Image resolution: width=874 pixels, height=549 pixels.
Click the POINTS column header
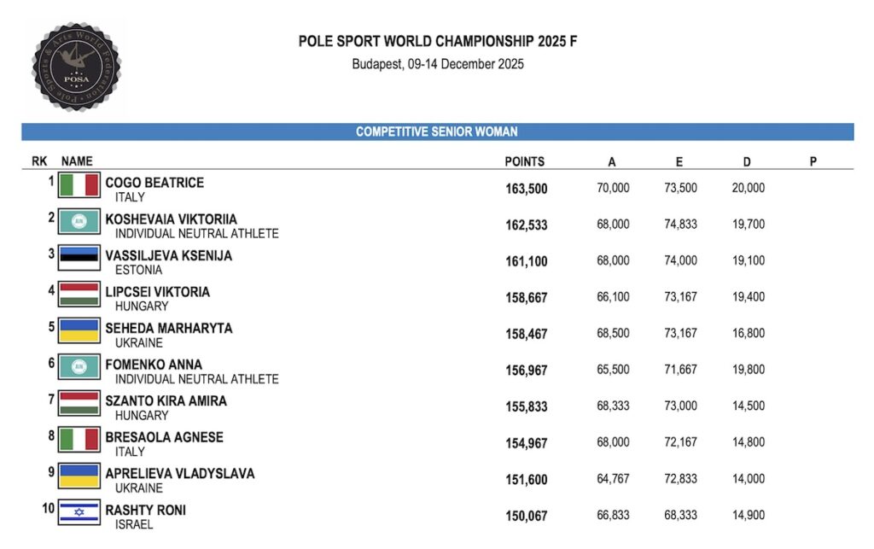[x=525, y=161]
